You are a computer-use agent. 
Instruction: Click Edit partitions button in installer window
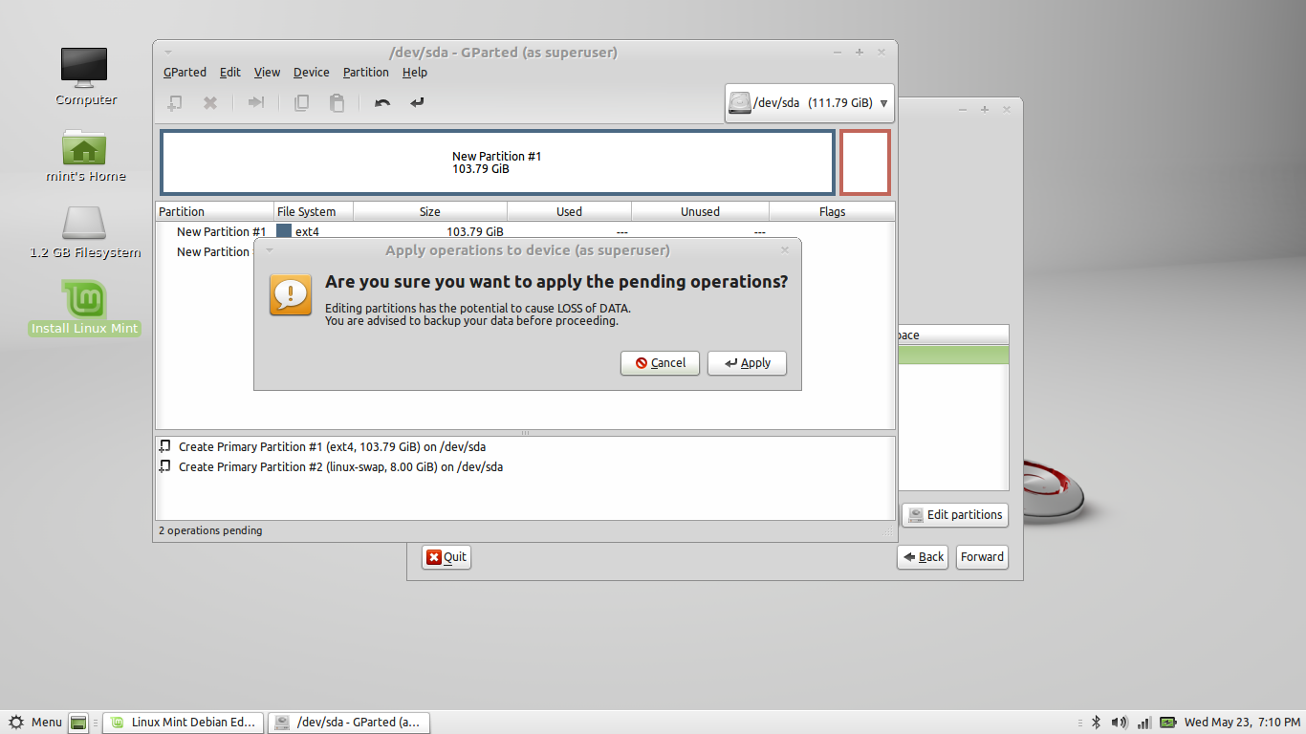click(x=955, y=514)
